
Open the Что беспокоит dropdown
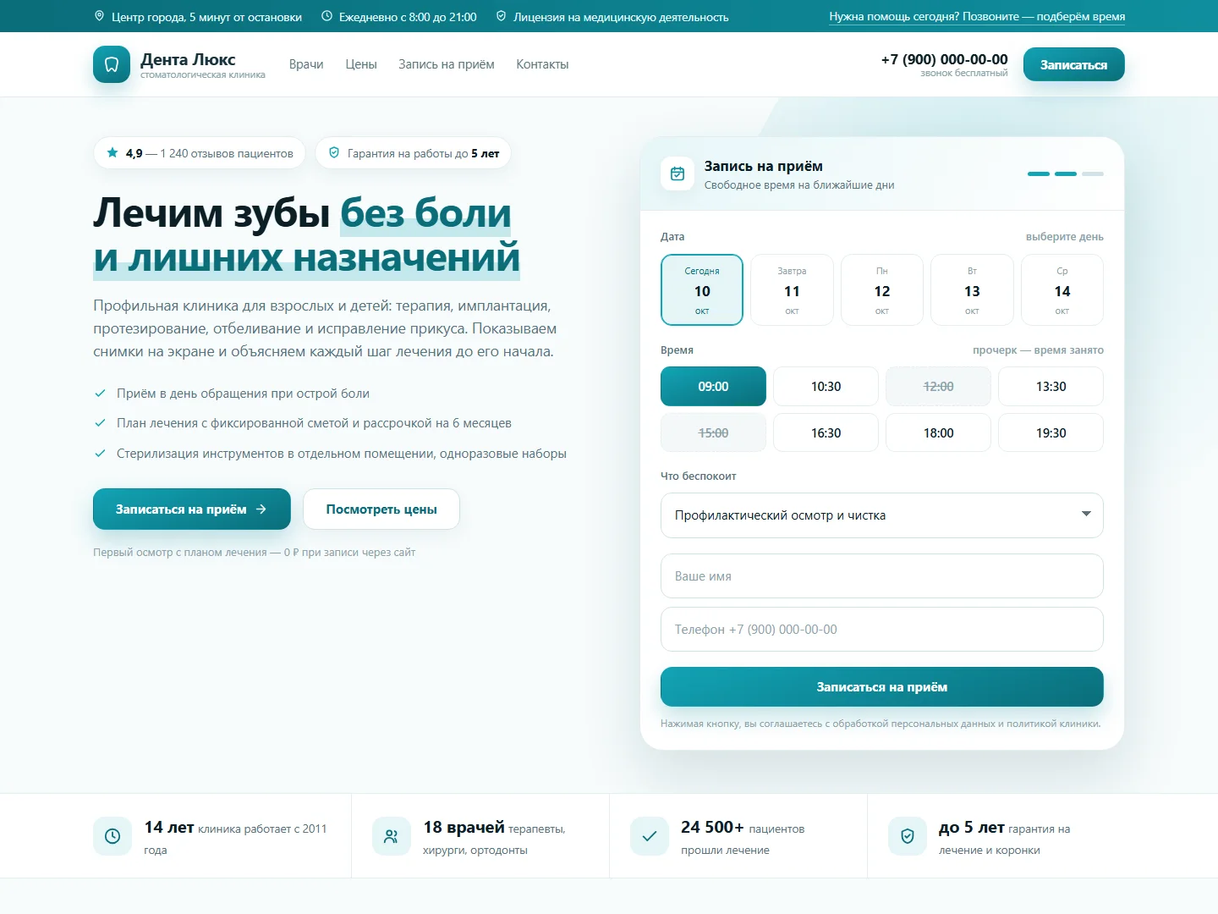point(882,515)
